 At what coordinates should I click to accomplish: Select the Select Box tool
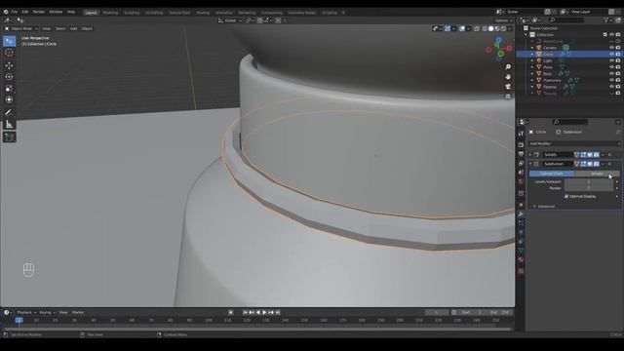(9, 41)
